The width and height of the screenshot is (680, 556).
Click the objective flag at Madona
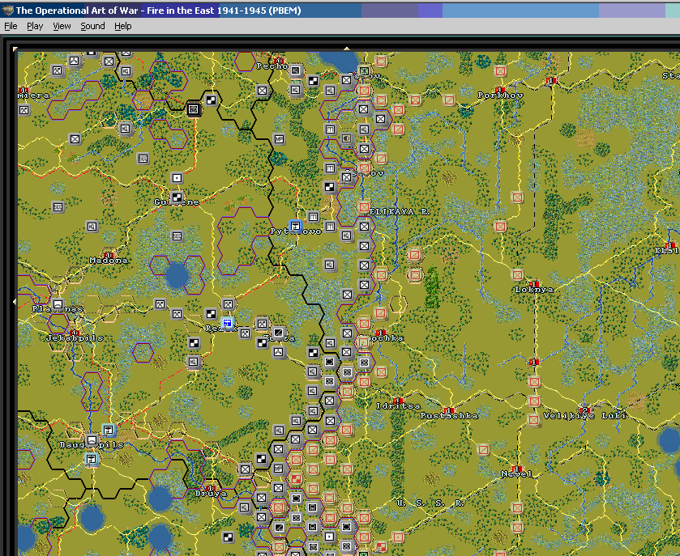coord(109,255)
